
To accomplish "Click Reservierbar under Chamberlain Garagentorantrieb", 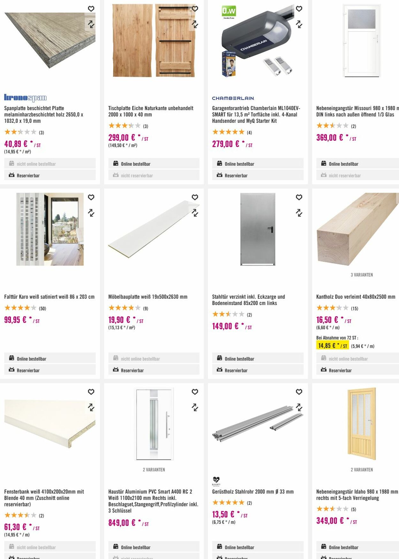I will click(258, 175).
